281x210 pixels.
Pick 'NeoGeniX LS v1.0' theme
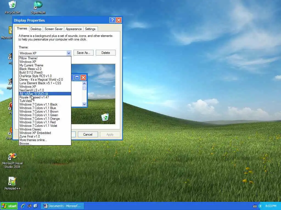coord(45,90)
